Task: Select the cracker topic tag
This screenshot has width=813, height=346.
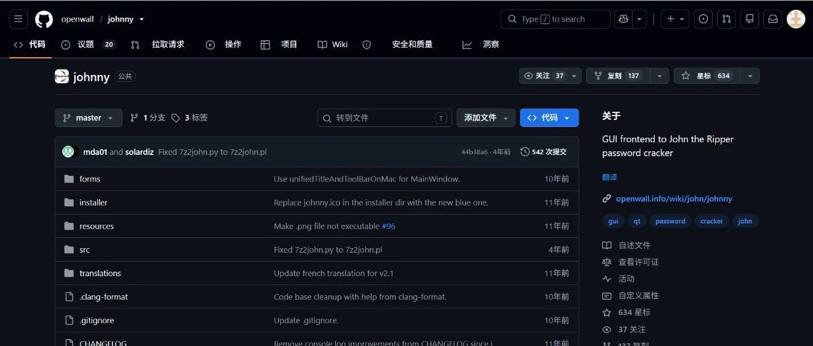Action: [x=711, y=221]
